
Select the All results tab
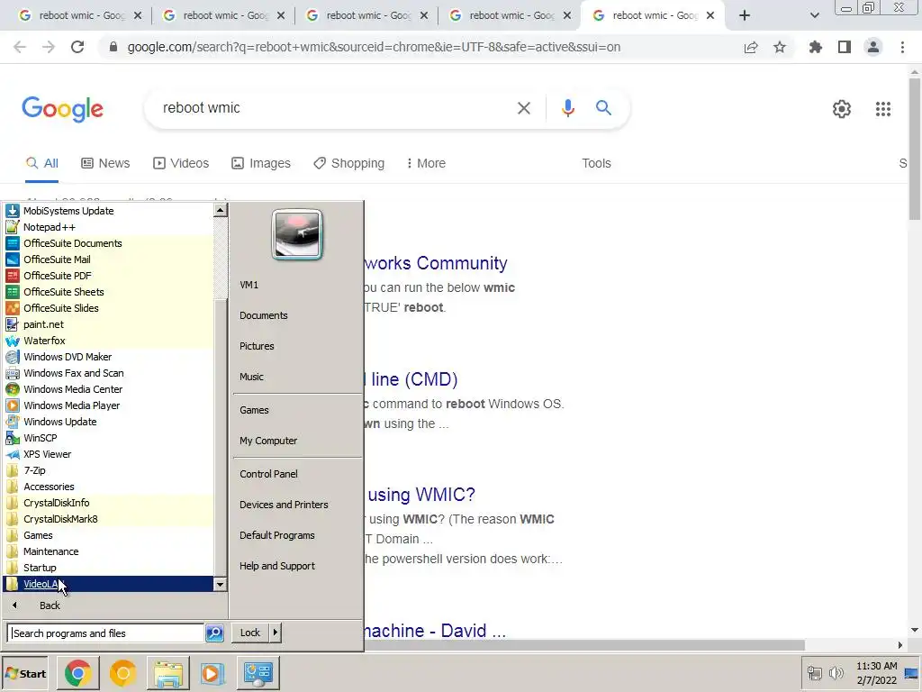coord(42,163)
